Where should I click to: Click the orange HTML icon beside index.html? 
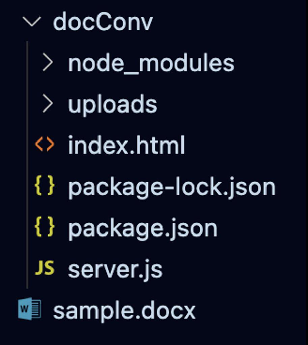pyautogui.click(x=44, y=145)
